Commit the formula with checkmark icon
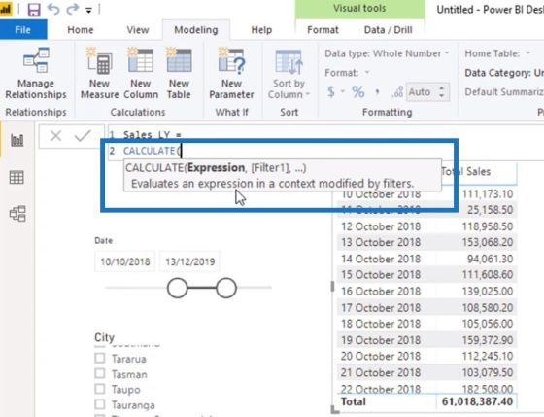Screen dimensions: 544x417 click(x=83, y=136)
